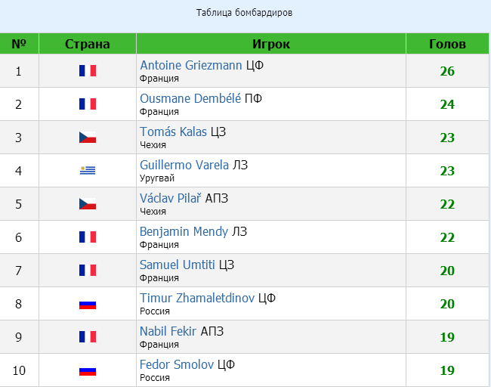Image resolution: width=491 pixels, height=387 pixels.
Task: Click the Uruguay flag in row 4
Action: click(x=88, y=171)
